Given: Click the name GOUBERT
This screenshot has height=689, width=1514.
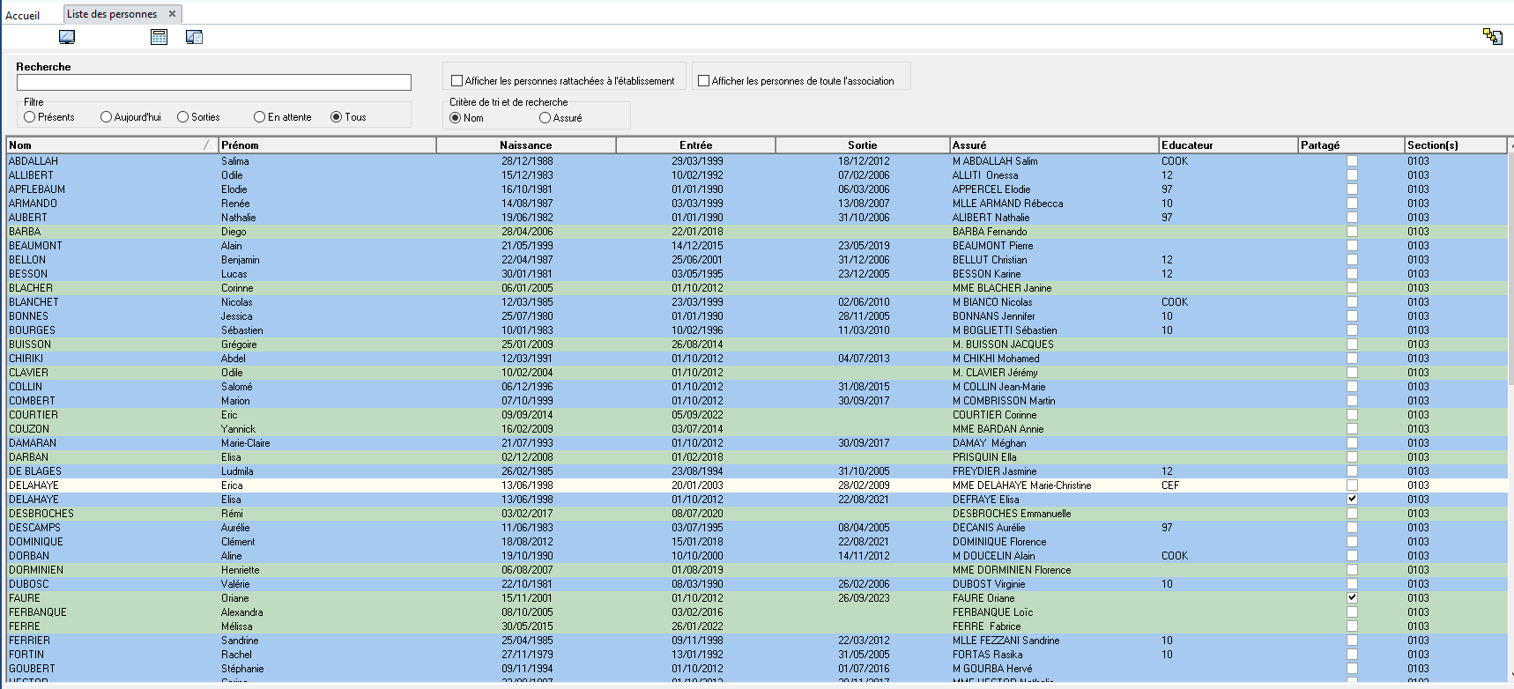Looking at the screenshot, I should (32, 669).
